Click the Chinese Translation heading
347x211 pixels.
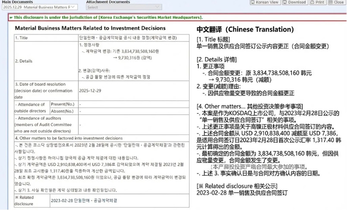[245, 30]
